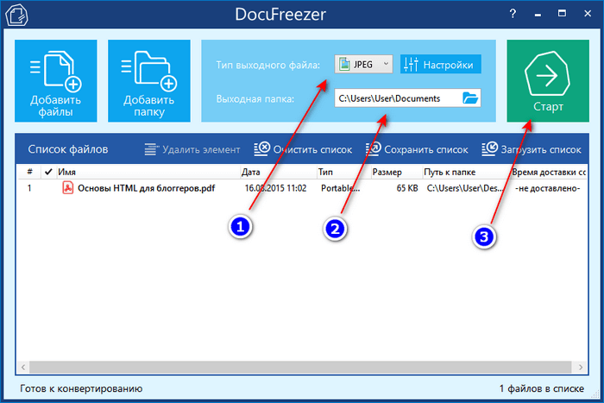Click the PDF icon of the listed file

pyautogui.click(x=68, y=188)
